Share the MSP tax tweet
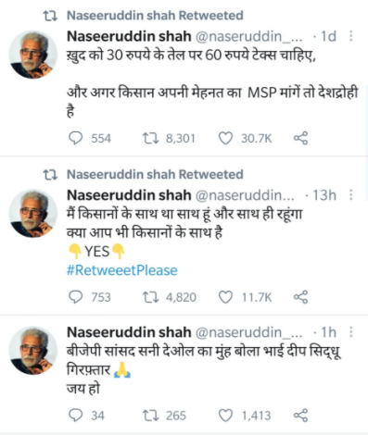The height and width of the screenshot is (435, 368). tap(300, 138)
